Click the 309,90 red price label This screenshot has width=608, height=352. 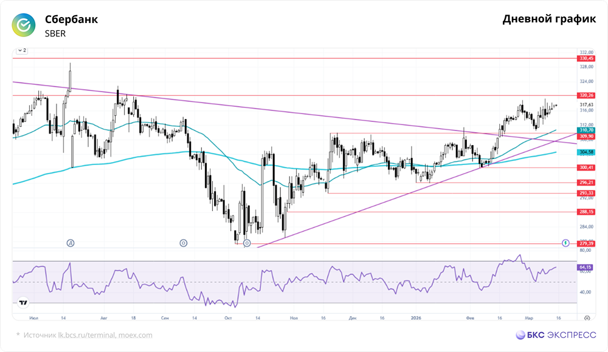tap(586, 137)
